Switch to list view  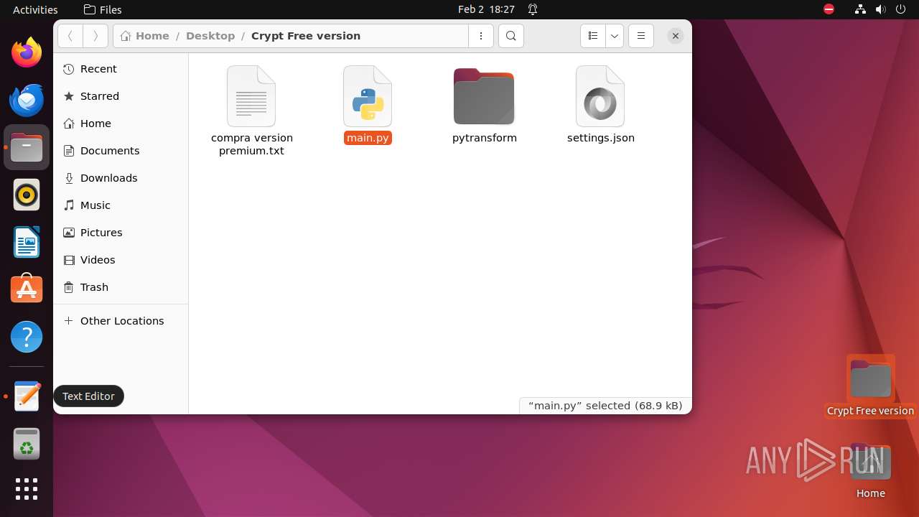[x=593, y=36]
